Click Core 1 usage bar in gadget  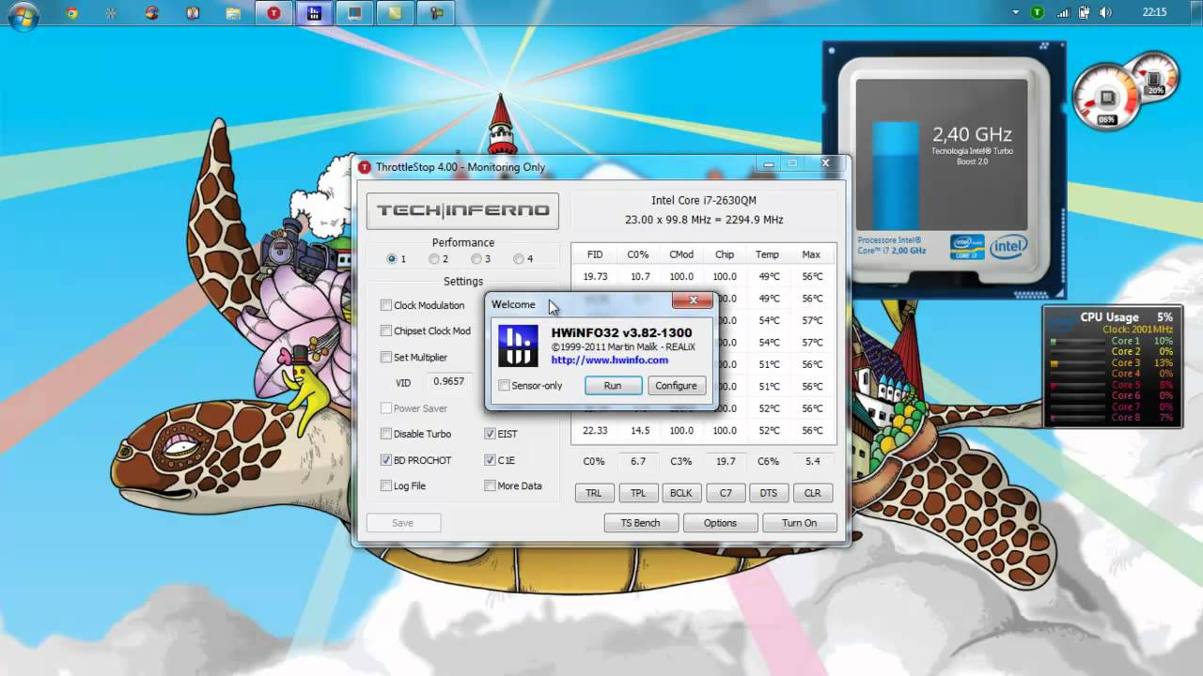coord(1077,342)
